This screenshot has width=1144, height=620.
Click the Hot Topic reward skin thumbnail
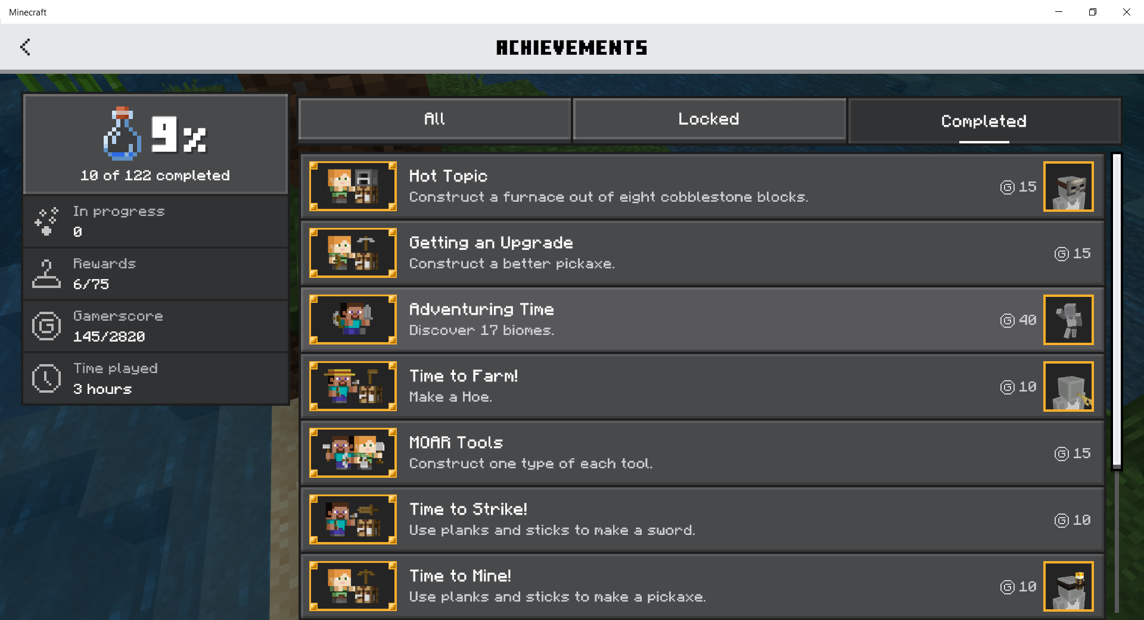point(1068,186)
